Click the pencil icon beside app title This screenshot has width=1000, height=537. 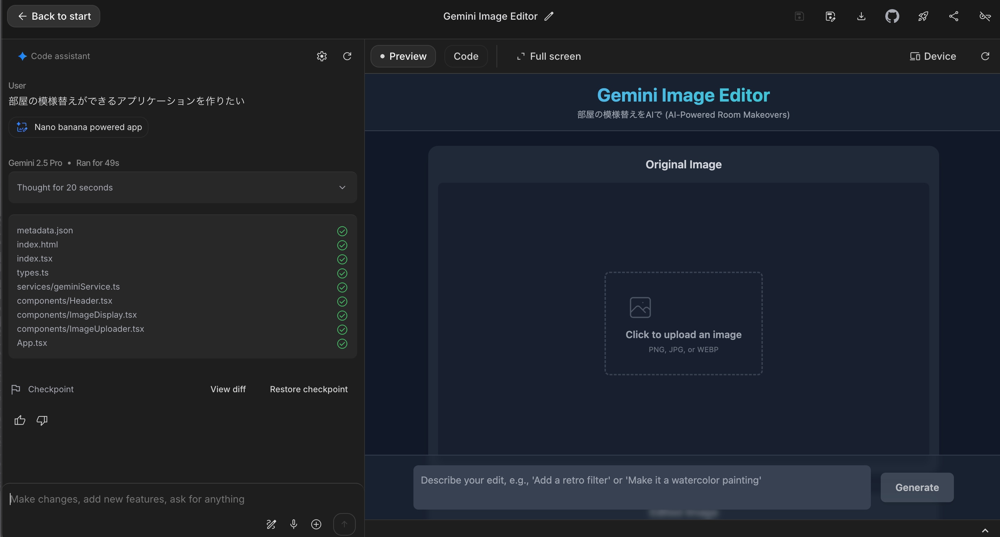(x=549, y=16)
